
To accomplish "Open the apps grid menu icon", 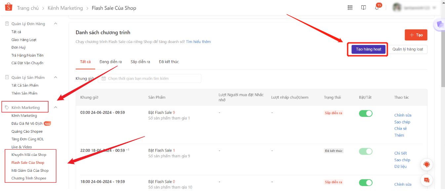I will point(350,8).
